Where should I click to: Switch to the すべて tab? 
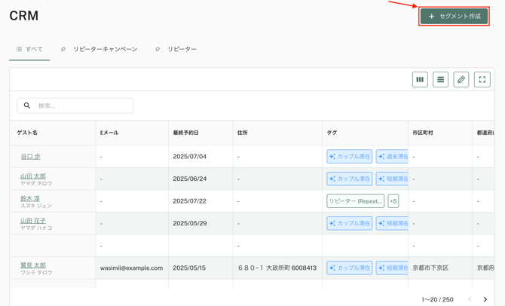click(x=29, y=49)
